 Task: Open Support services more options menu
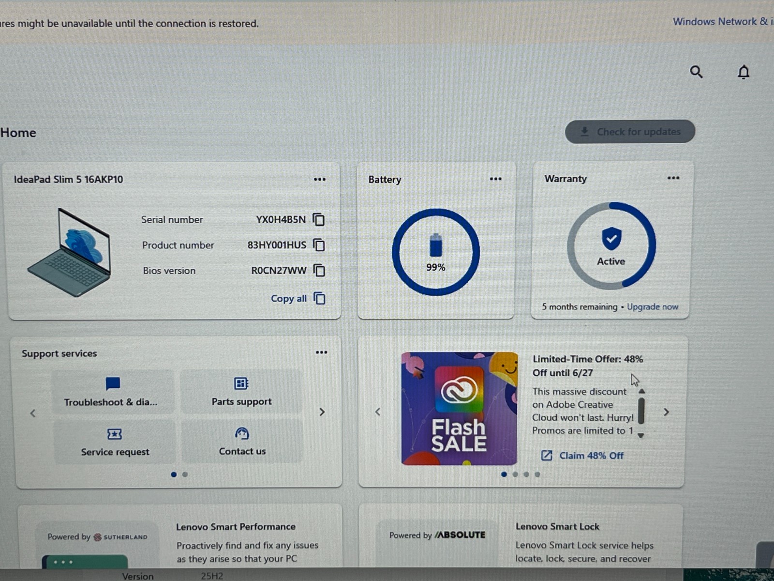(322, 352)
